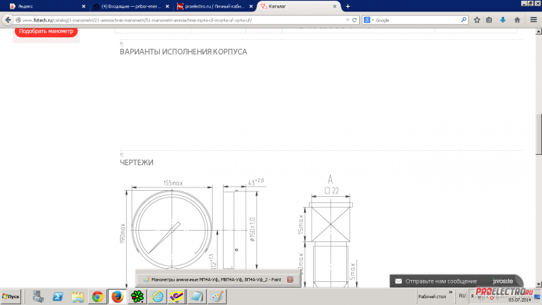Viewport: 542px width, 305px height.
Task: Switch to the Входящие mail tab
Action: [127, 6]
